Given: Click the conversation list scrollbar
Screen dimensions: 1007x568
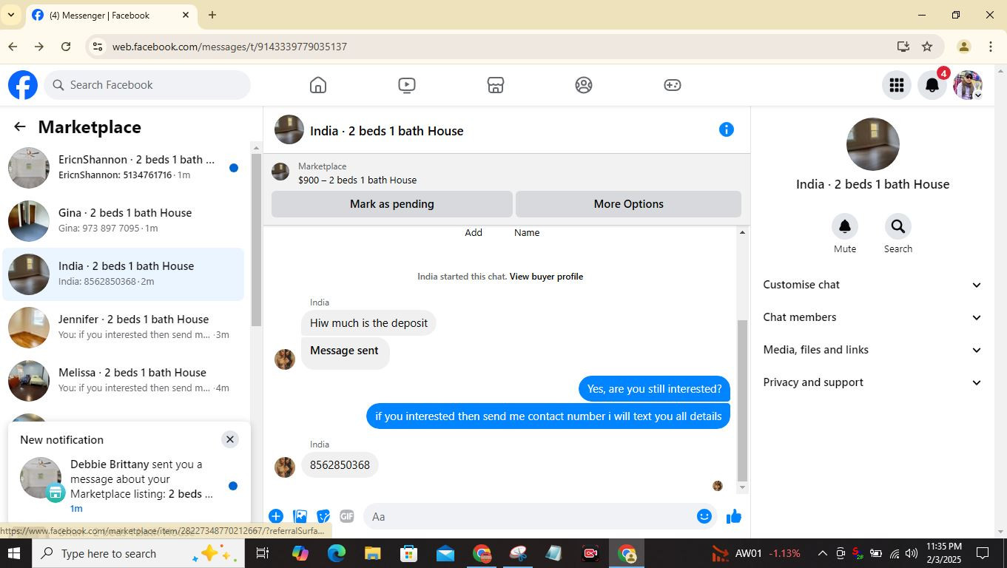Looking at the screenshot, I should [x=256, y=240].
